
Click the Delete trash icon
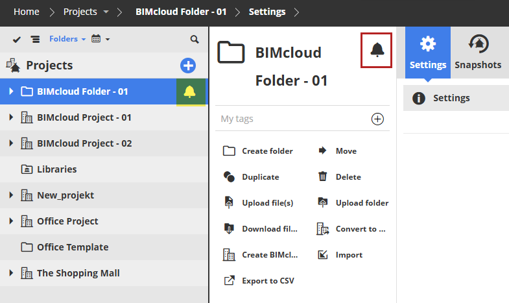pyautogui.click(x=323, y=177)
